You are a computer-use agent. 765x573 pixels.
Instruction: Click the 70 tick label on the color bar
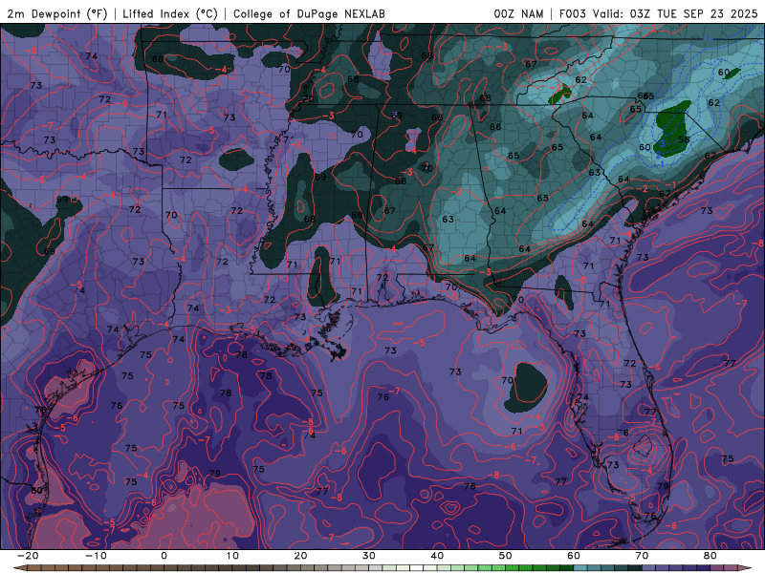tap(642, 556)
